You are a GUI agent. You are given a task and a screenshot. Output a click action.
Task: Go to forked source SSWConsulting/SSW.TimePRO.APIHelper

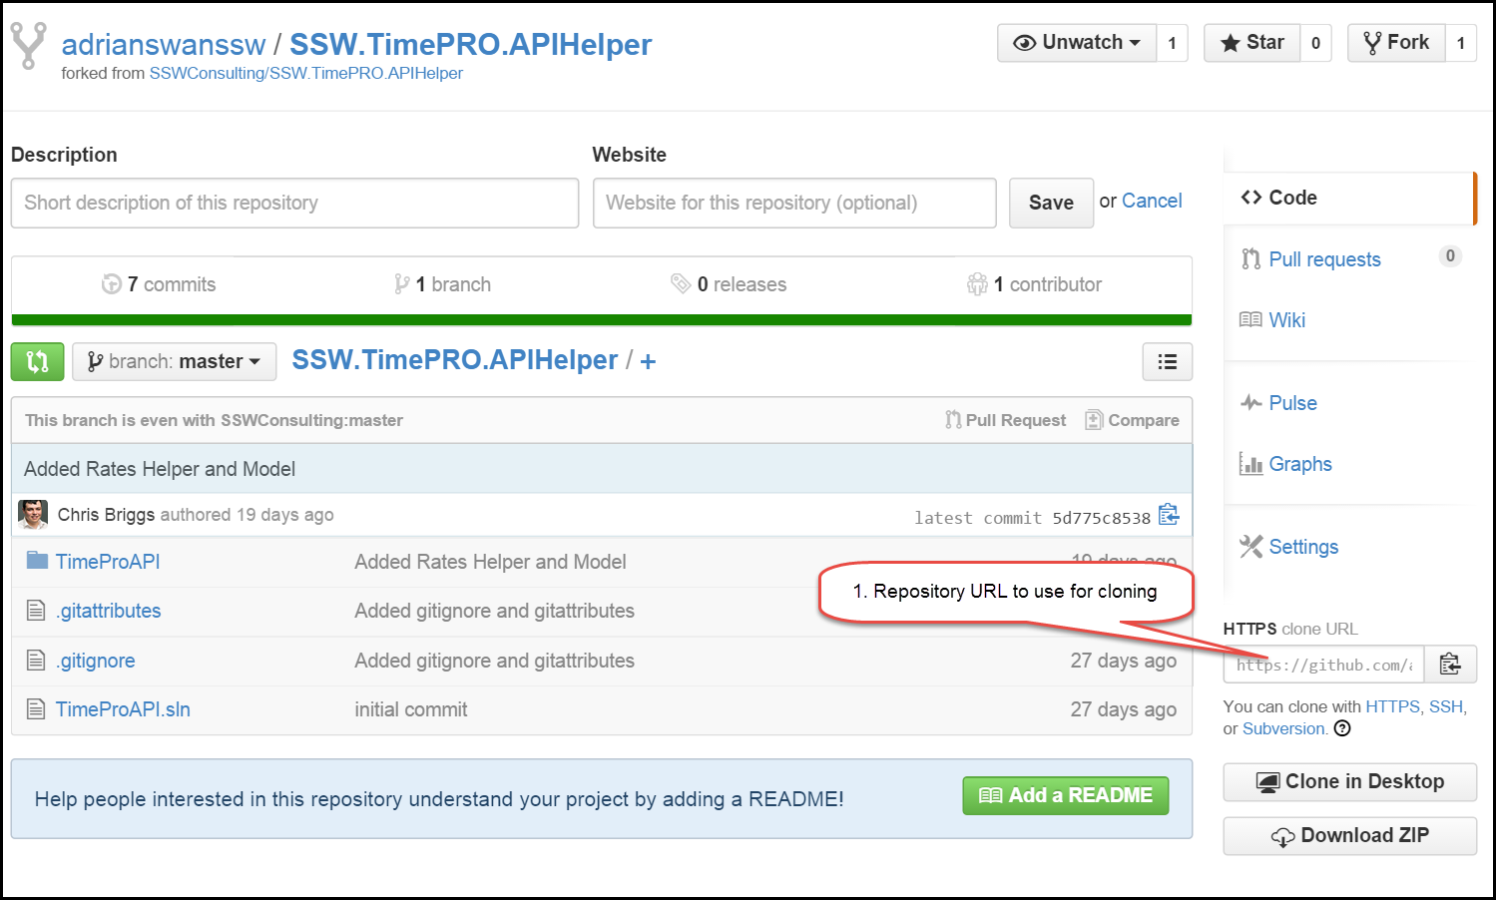pos(306,74)
